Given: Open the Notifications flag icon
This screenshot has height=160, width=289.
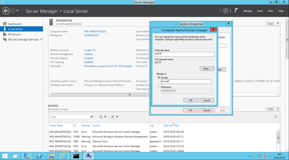Looking at the screenshot, I should pyautogui.click(x=236, y=10).
